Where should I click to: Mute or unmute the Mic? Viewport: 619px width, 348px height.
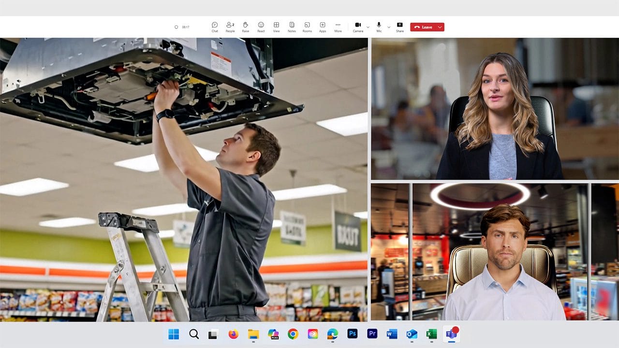click(379, 27)
